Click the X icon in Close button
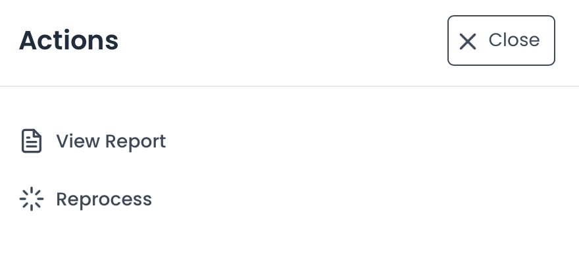The width and height of the screenshot is (579, 266). tap(468, 41)
